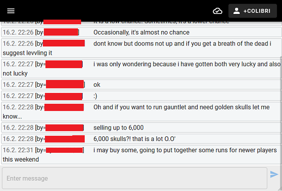Click redacted sender on 'selling up to 6,000'
Viewport: 282px width, 191px height.
(65, 128)
